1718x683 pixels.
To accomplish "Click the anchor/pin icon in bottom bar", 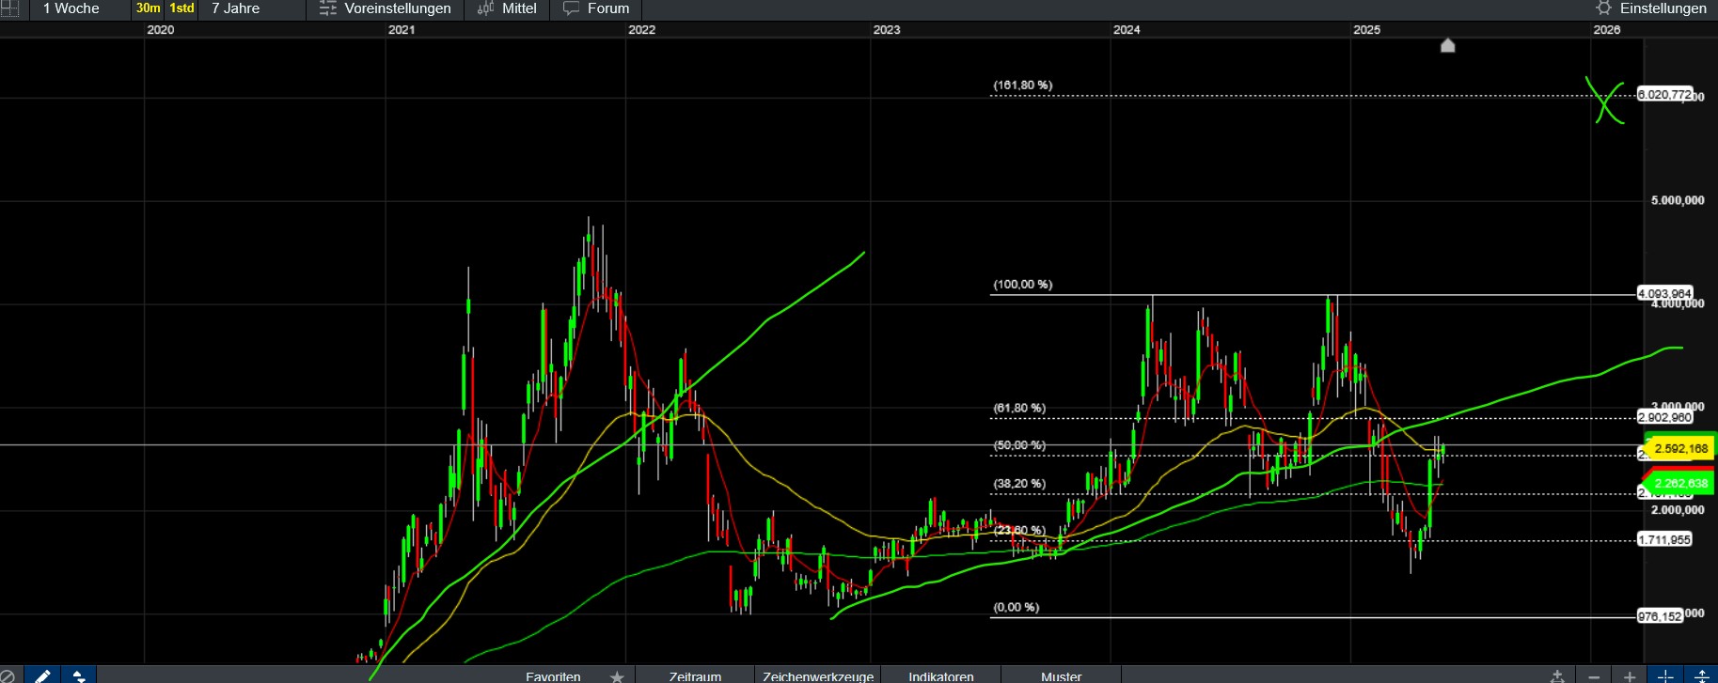I will click(x=1558, y=676).
